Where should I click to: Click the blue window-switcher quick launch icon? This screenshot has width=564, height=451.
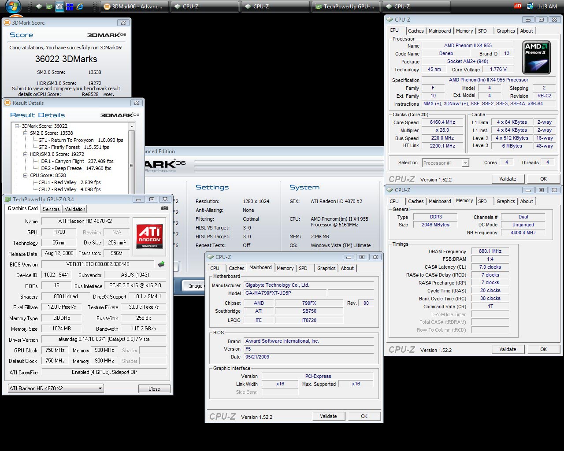click(70, 7)
